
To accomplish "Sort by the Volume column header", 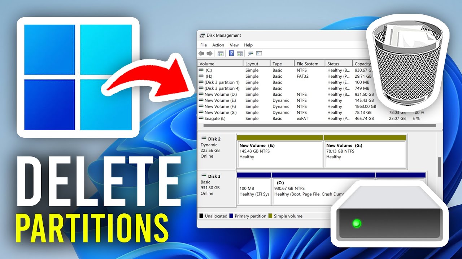I will tap(221, 64).
